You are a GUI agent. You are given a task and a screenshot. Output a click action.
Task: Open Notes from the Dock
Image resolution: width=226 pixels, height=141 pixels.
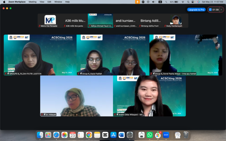click(x=97, y=135)
